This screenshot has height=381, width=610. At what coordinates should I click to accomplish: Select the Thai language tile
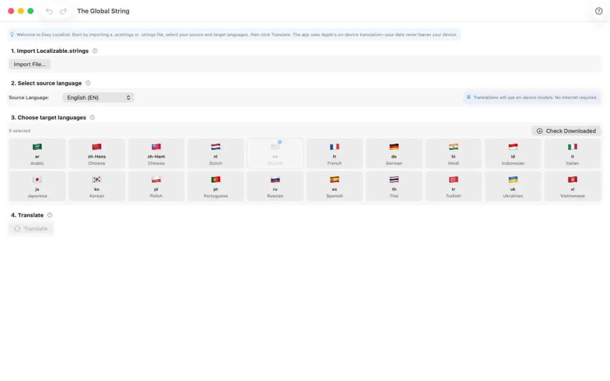[x=394, y=186]
